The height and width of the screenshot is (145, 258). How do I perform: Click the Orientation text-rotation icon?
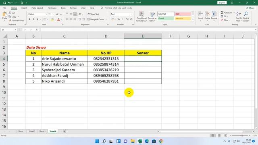pos(80,14)
